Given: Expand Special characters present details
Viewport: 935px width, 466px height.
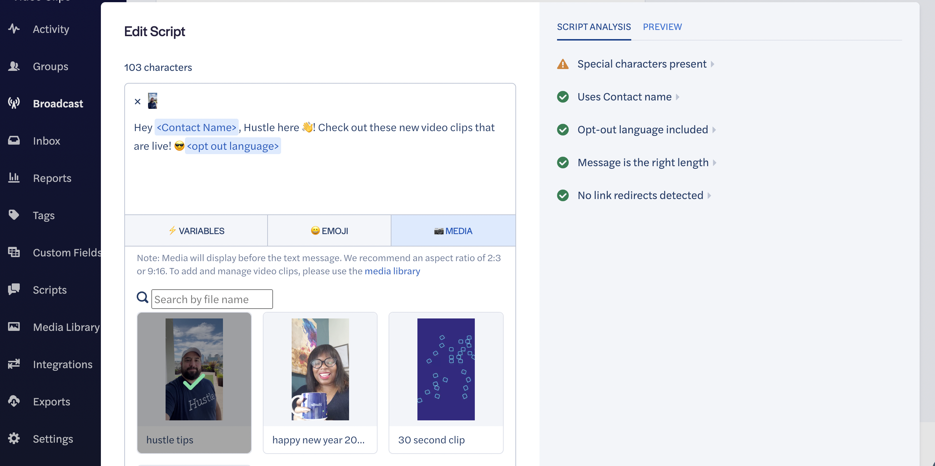Looking at the screenshot, I should (x=712, y=64).
